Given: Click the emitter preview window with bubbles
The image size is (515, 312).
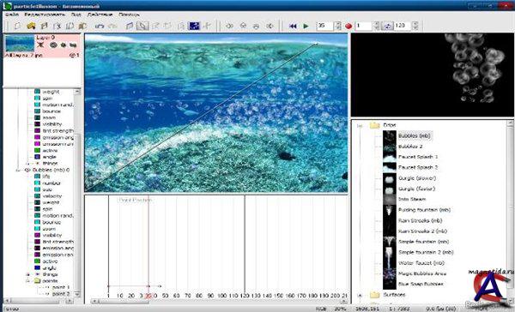Looking at the screenshot, I should pyautogui.click(x=433, y=75).
